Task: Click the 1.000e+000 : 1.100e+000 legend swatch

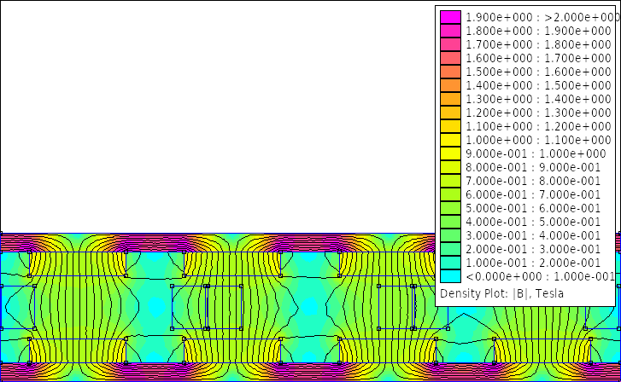Action: pos(450,140)
